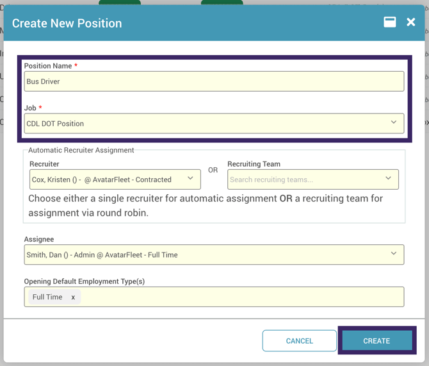This screenshot has width=429, height=366.
Task: Select the Full Time tag chip
Action: point(48,297)
